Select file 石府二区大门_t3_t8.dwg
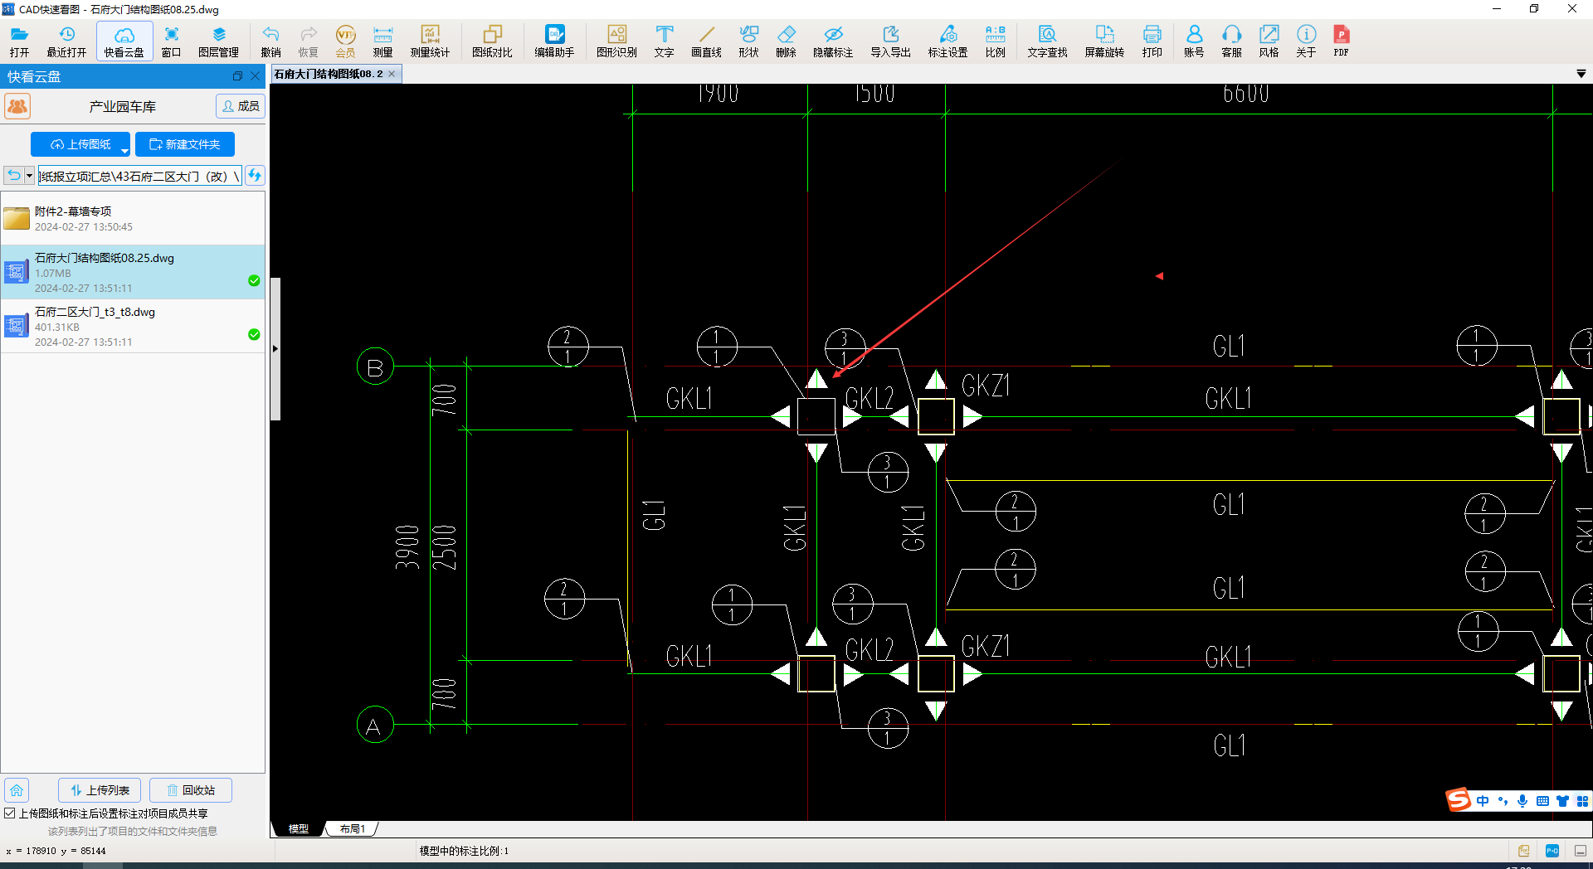1593x869 pixels. click(x=133, y=326)
